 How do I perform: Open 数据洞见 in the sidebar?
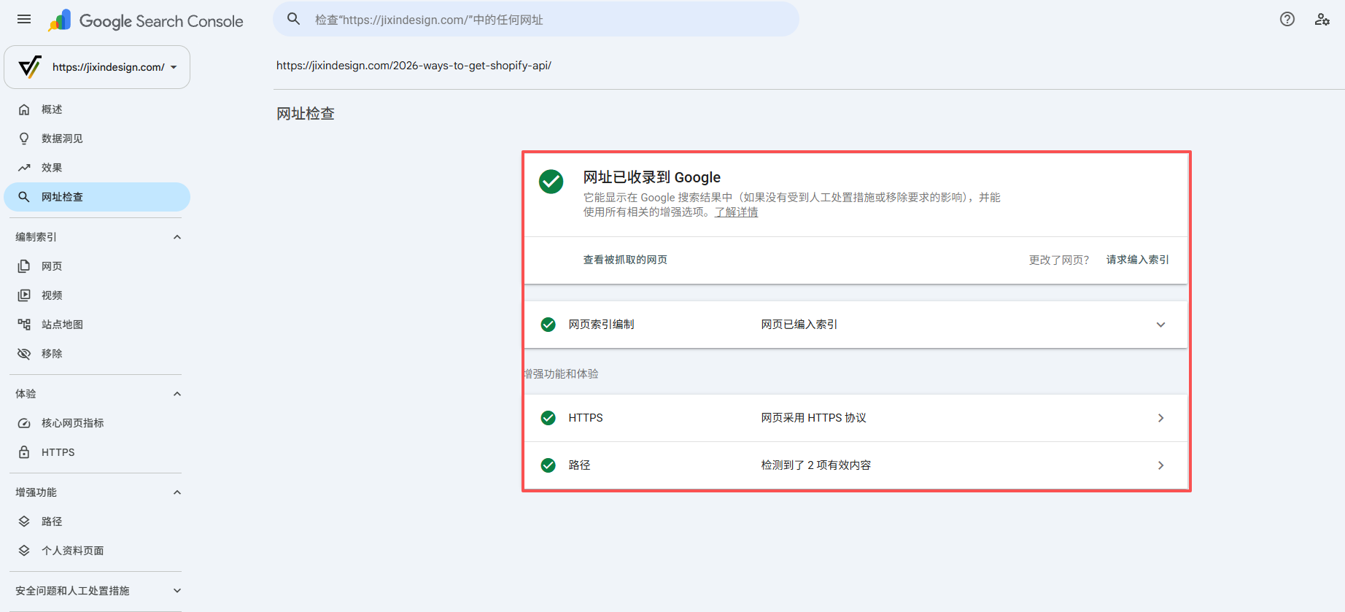pyautogui.click(x=97, y=139)
